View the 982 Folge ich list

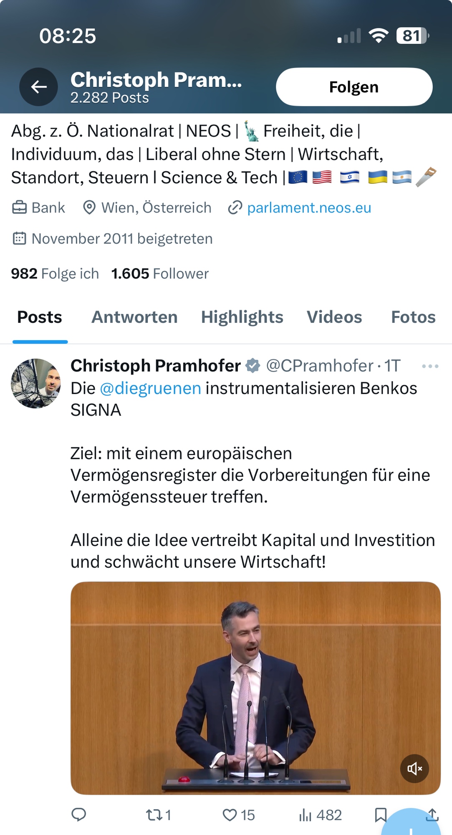pos(55,274)
